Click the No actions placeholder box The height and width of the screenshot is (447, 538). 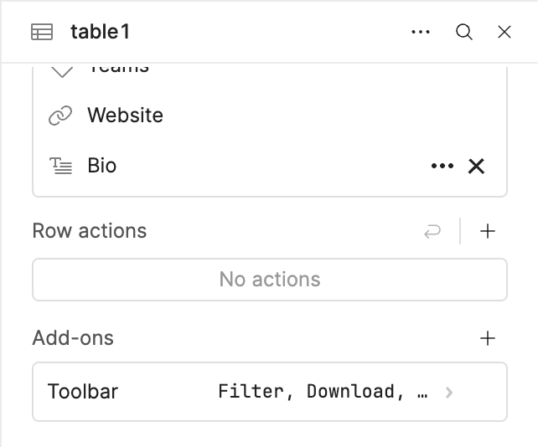coord(269,280)
